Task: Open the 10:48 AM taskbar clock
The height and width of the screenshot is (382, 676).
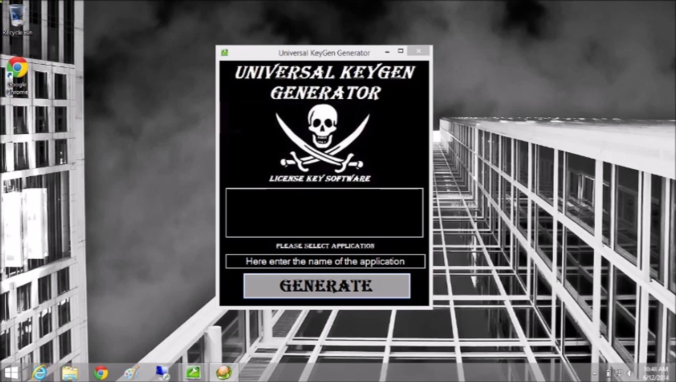Action: (x=656, y=373)
